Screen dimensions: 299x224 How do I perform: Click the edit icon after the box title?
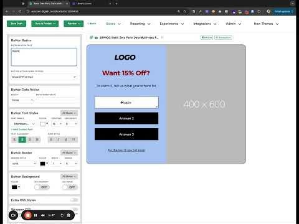point(163,37)
